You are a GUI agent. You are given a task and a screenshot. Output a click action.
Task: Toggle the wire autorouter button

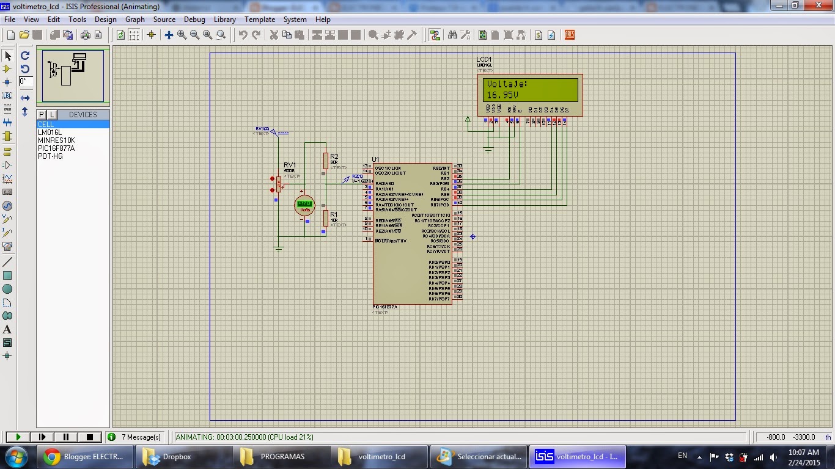click(435, 35)
